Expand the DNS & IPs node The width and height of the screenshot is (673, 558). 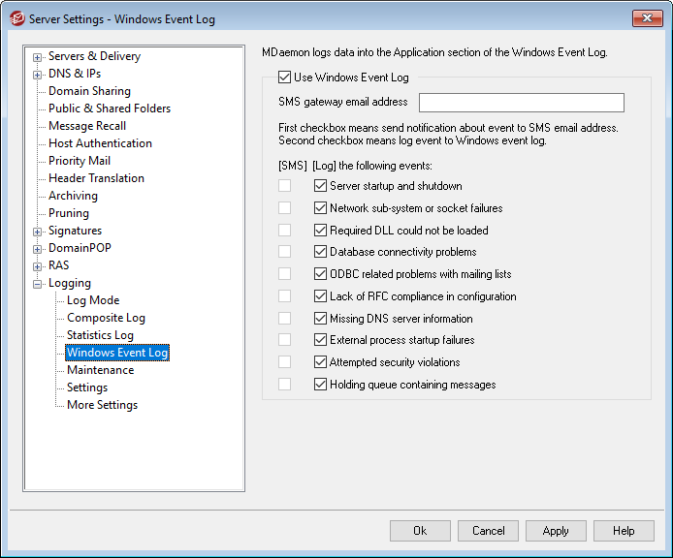[x=38, y=75]
